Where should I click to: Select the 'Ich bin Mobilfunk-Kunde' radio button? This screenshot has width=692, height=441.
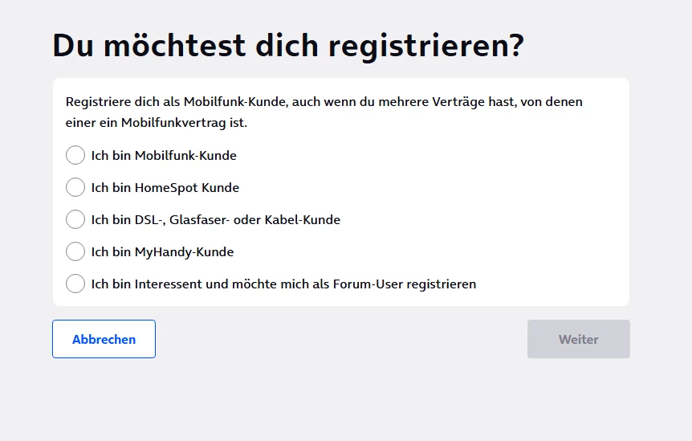(x=75, y=155)
